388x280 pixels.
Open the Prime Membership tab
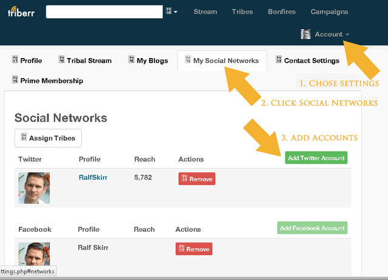[47, 80]
